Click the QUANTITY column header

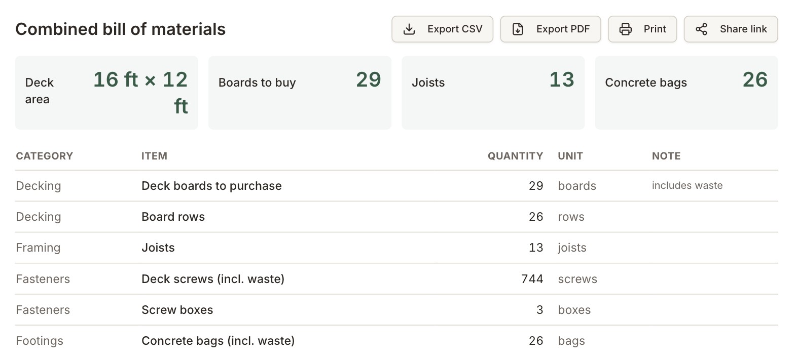coord(515,156)
